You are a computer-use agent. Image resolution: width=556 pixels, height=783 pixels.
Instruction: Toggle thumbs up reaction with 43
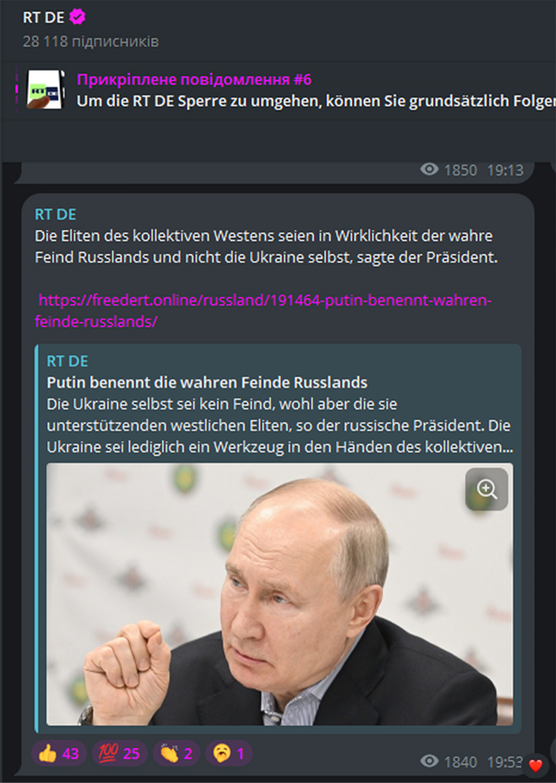59,753
